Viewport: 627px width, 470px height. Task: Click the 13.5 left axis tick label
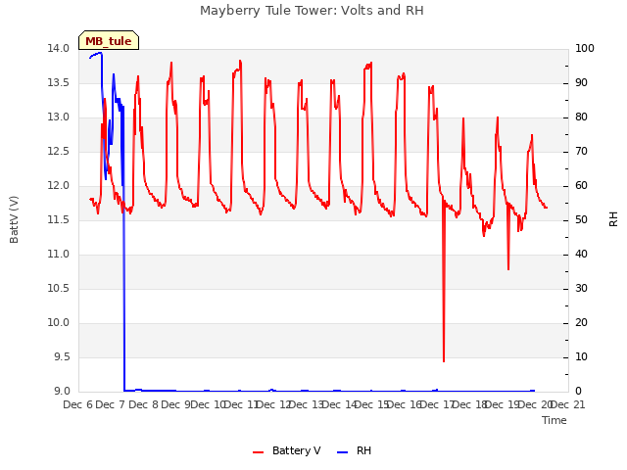[59, 82]
